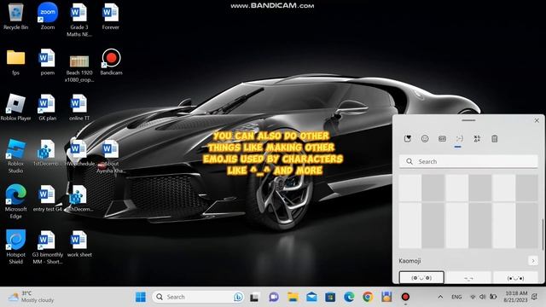This screenshot has width=546, height=307.
Task: Switch to the Kaomoji tab
Action: click(459, 139)
